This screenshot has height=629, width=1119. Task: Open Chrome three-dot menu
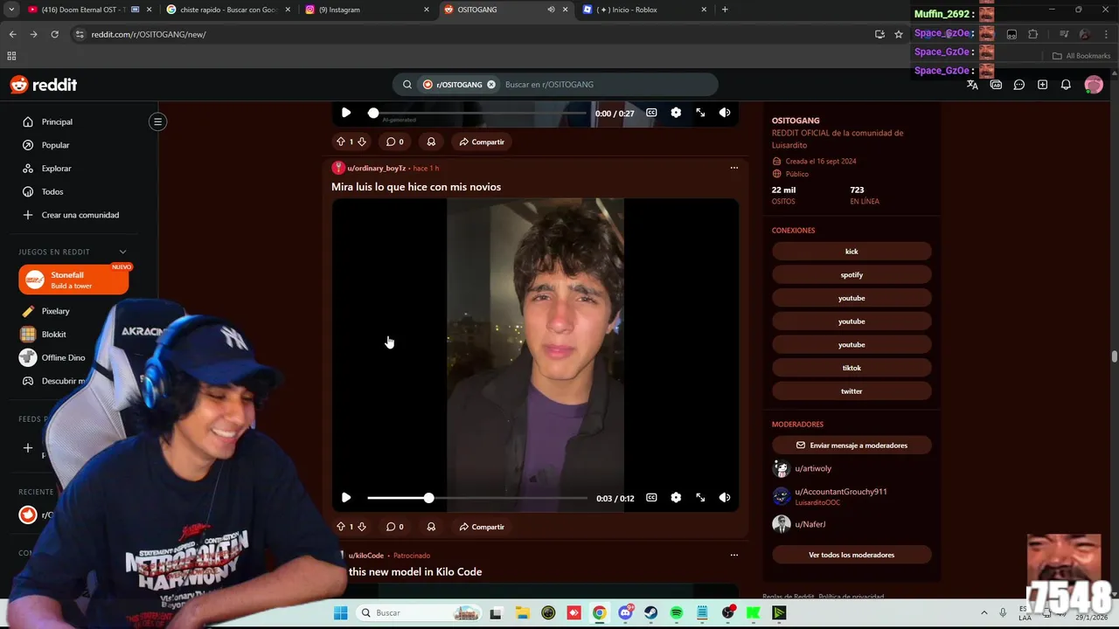pyautogui.click(x=1105, y=34)
